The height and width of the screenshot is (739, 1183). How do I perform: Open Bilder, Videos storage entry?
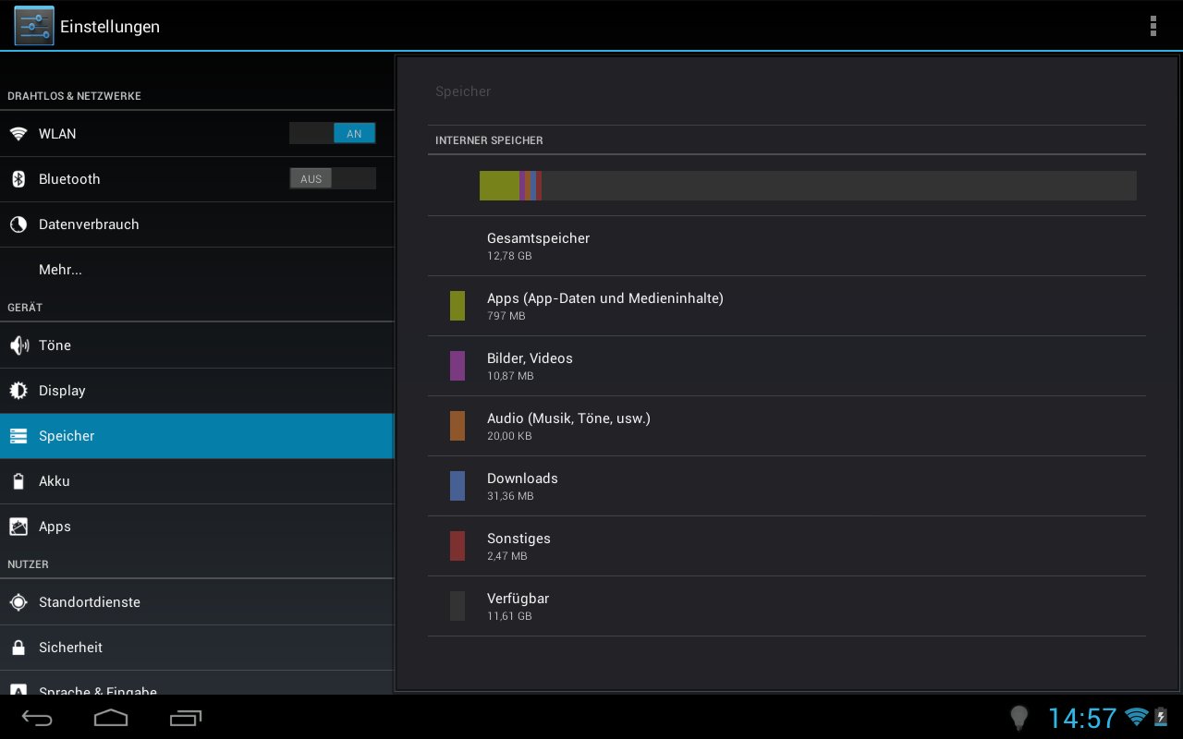point(787,366)
